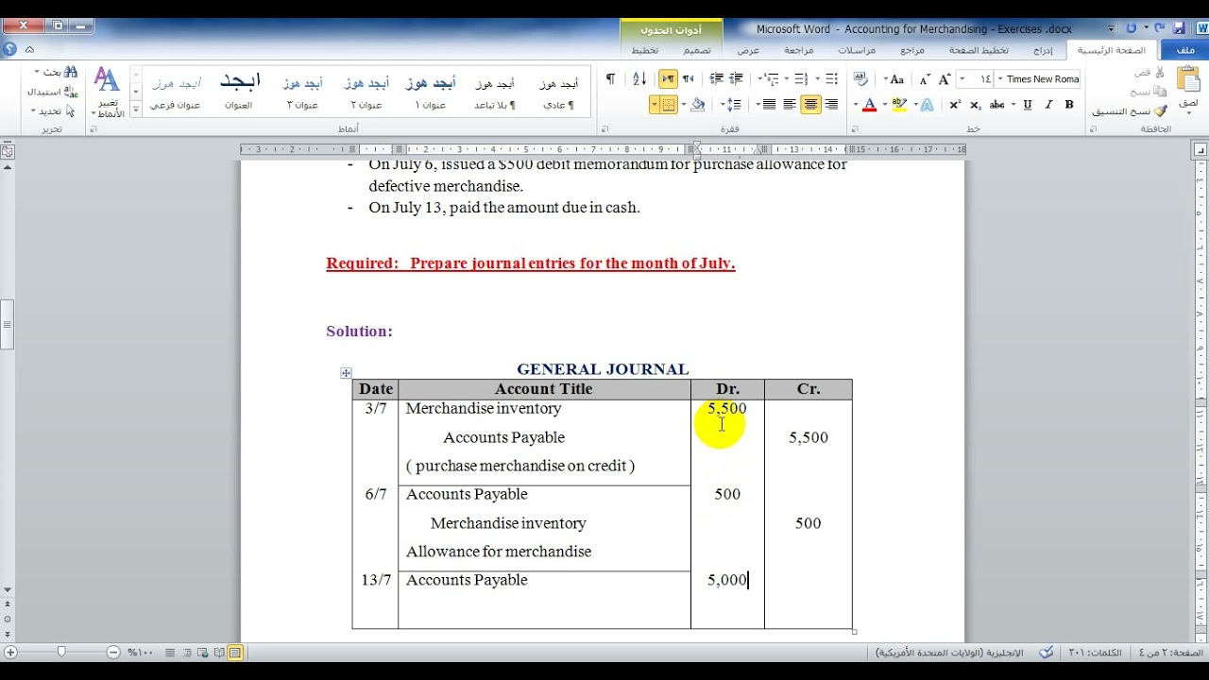This screenshot has width=1209, height=680.
Task: Apply the yellow text highlight color
Action: click(899, 105)
